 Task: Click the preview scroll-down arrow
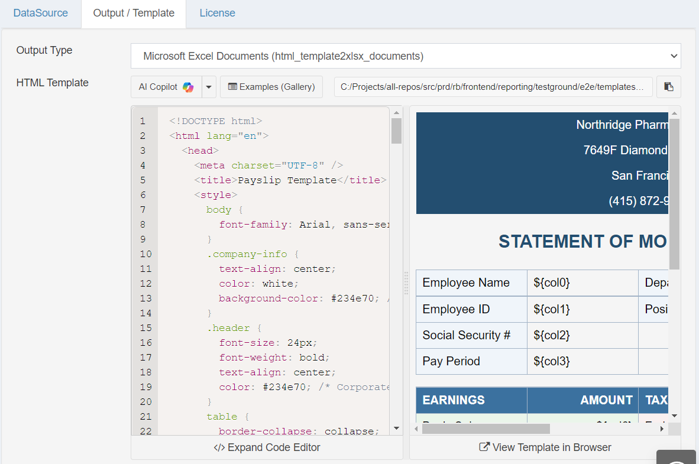click(674, 416)
